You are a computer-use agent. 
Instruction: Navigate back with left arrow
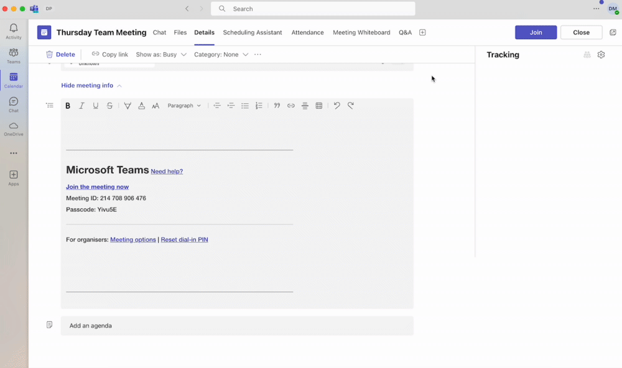pyautogui.click(x=187, y=9)
